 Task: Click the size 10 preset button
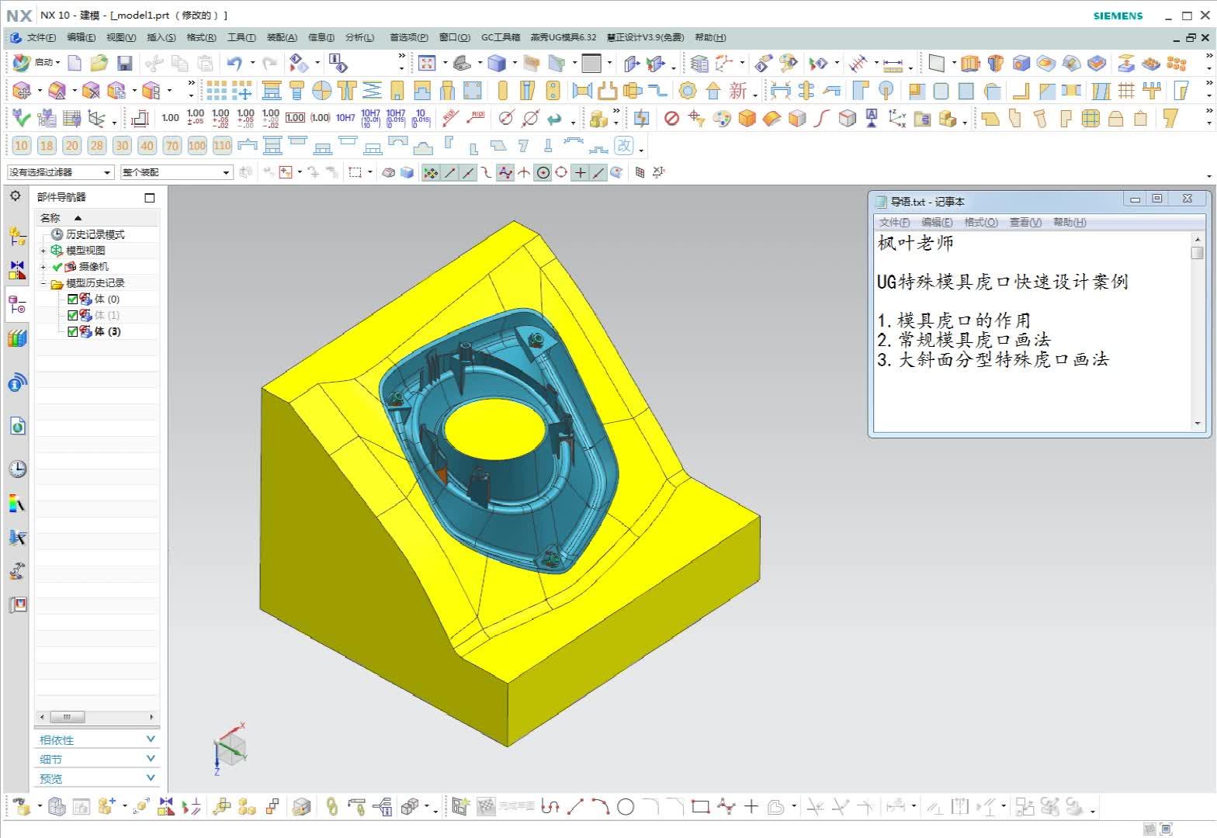[22, 145]
